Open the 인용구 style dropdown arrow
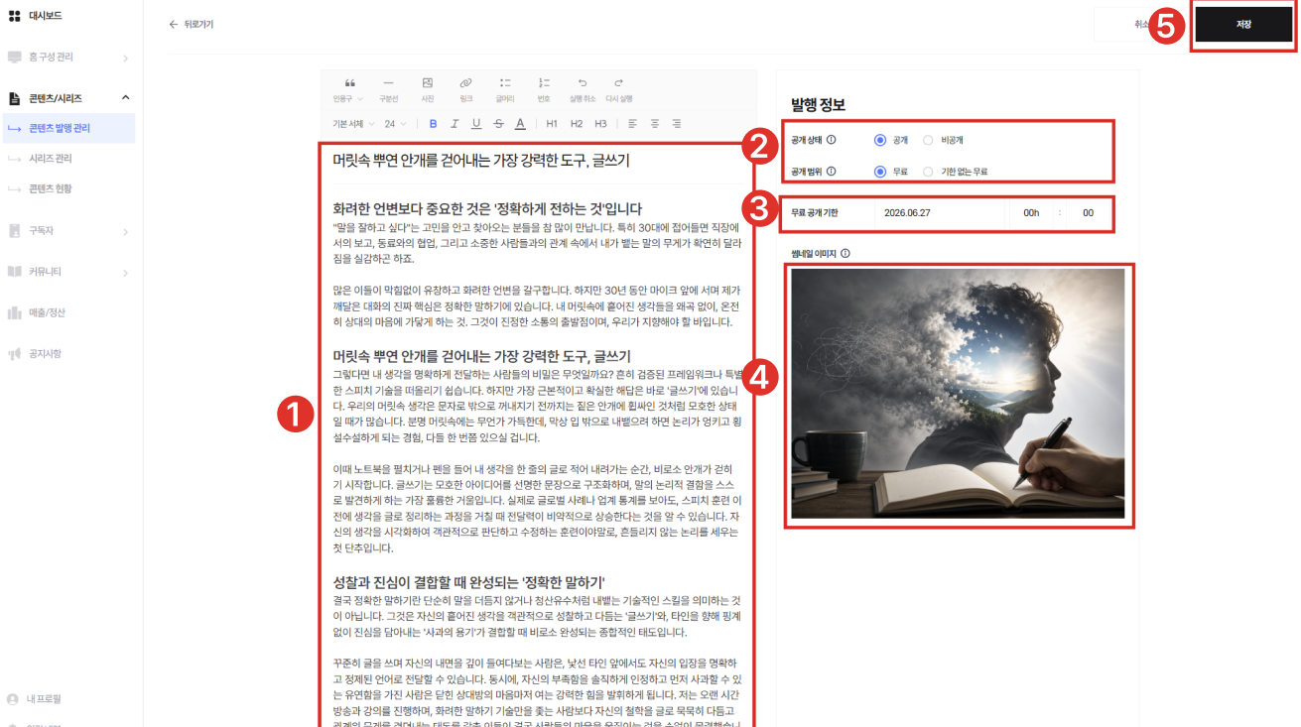 click(360, 99)
